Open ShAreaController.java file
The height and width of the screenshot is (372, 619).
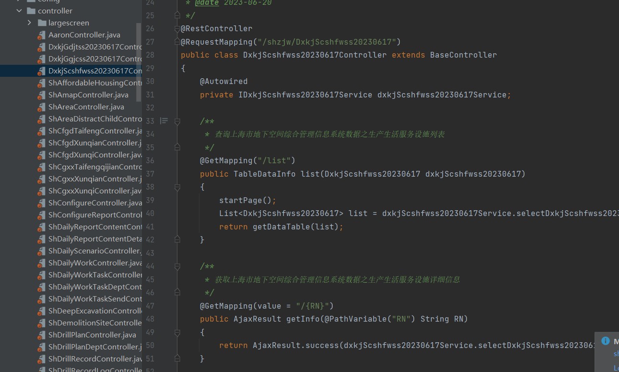[x=86, y=107]
